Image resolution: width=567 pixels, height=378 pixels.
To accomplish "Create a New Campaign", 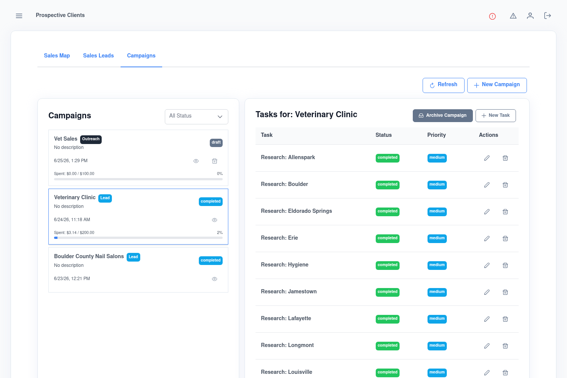I will click(497, 85).
